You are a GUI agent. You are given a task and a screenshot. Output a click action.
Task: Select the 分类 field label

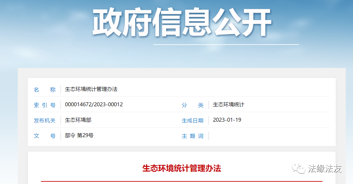click(x=193, y=105)
